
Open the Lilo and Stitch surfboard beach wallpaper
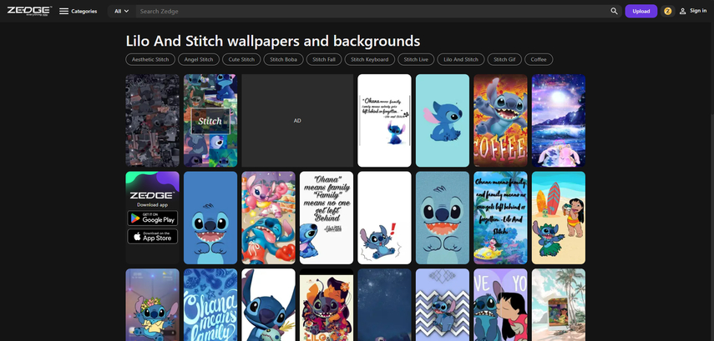click(x=559, y=218)
